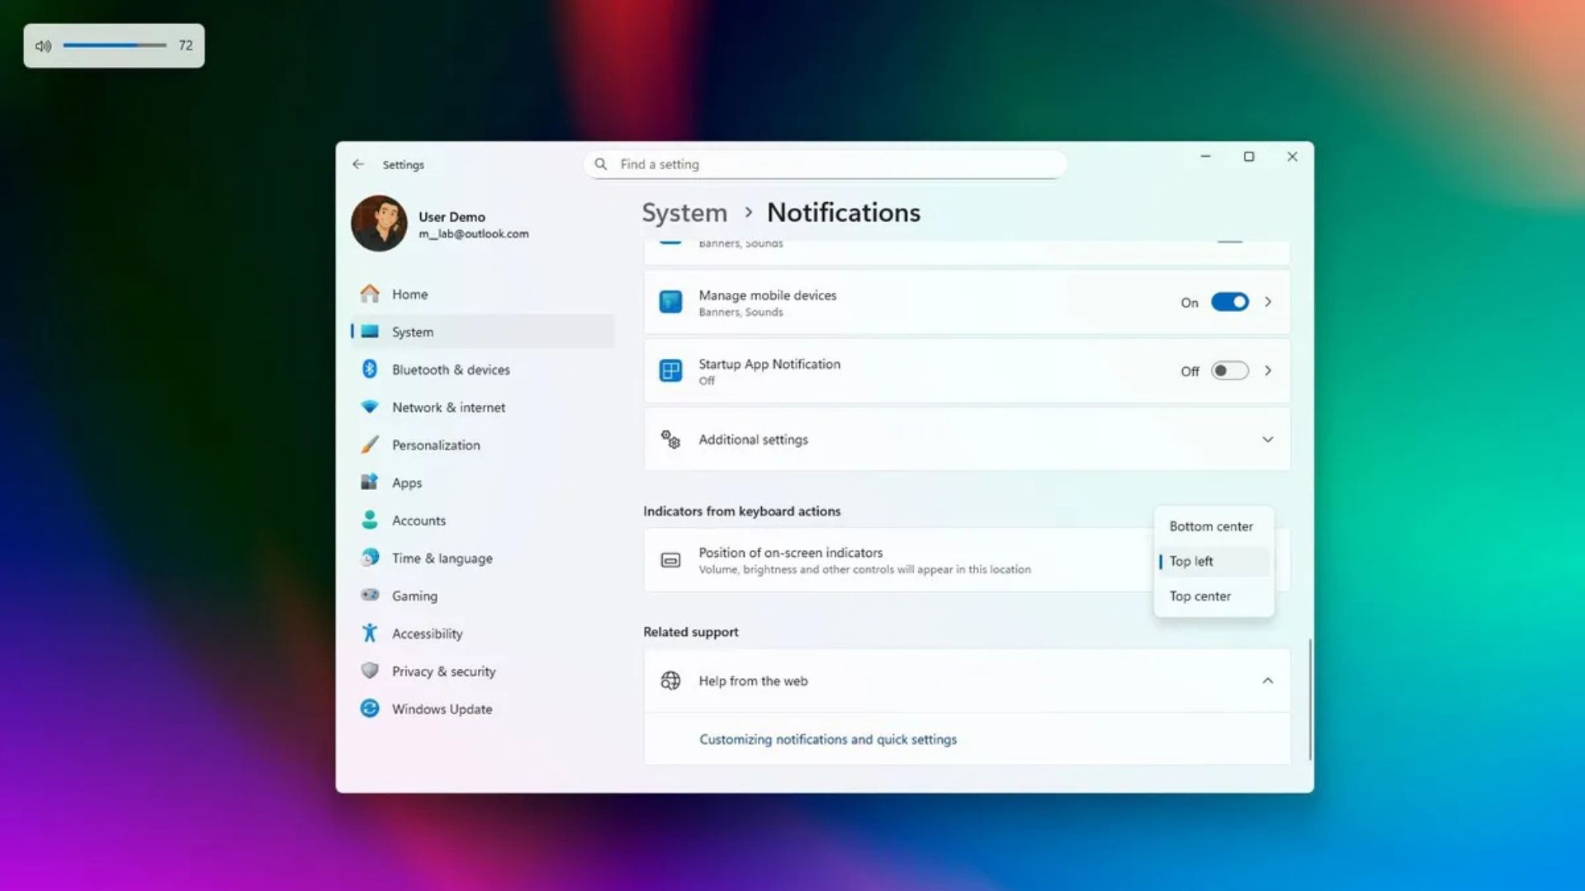Click the Network & internet Wi-Fi icon
Viewport: 1585px width, 891px height.
coord(370,407)
